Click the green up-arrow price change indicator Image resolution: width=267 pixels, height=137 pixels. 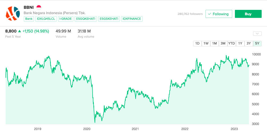click(20, 31)
